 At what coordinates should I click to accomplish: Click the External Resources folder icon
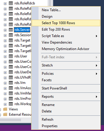5,115
